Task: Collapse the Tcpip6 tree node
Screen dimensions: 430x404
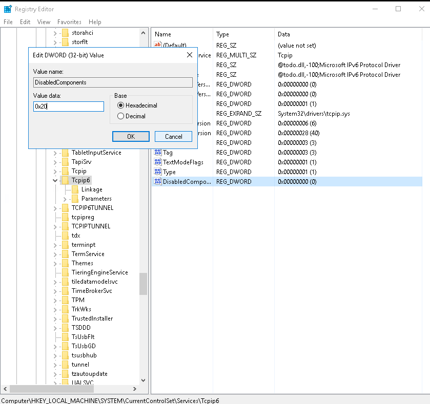Action: 55,180
